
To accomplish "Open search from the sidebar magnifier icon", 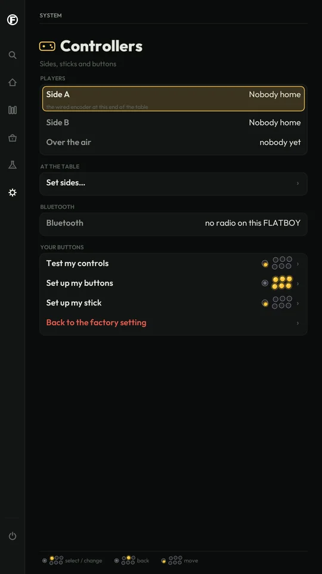I will pyautogui.click(x=13, y=55).
